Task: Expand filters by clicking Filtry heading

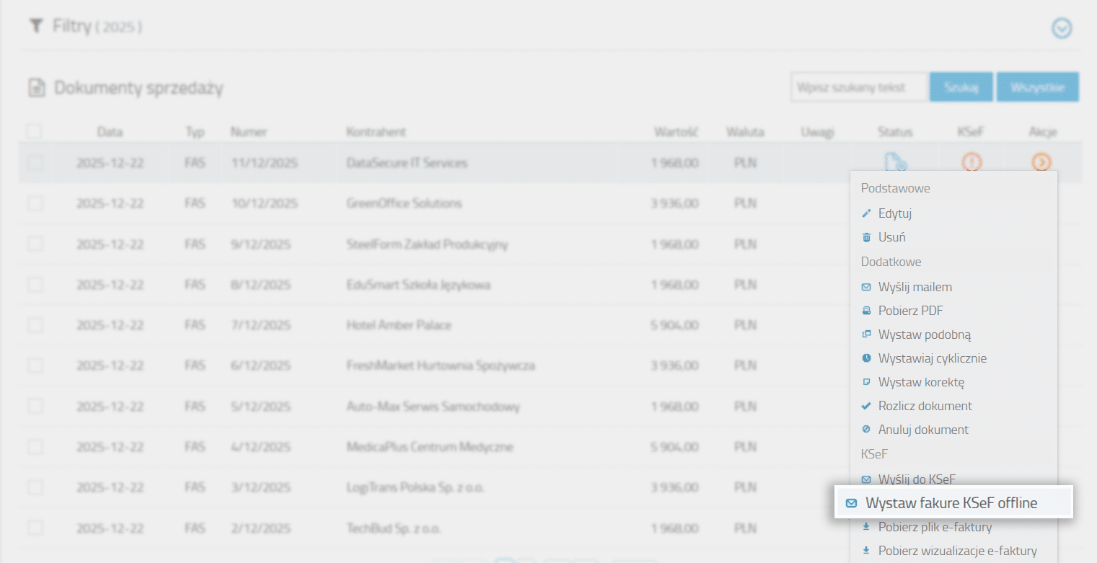Action: click(x=72, y=27)
